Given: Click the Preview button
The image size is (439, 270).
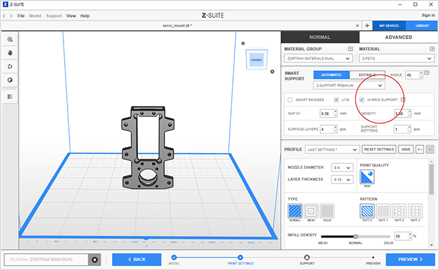Looking at the screenshot, I should click(411, 260).
